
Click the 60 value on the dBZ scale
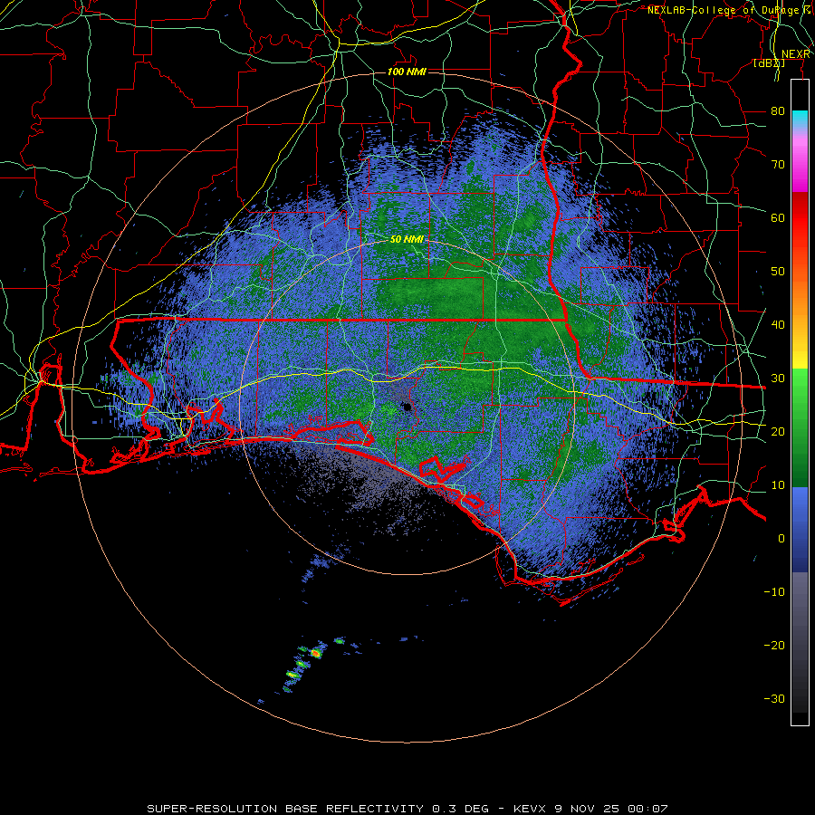(778, 217)
